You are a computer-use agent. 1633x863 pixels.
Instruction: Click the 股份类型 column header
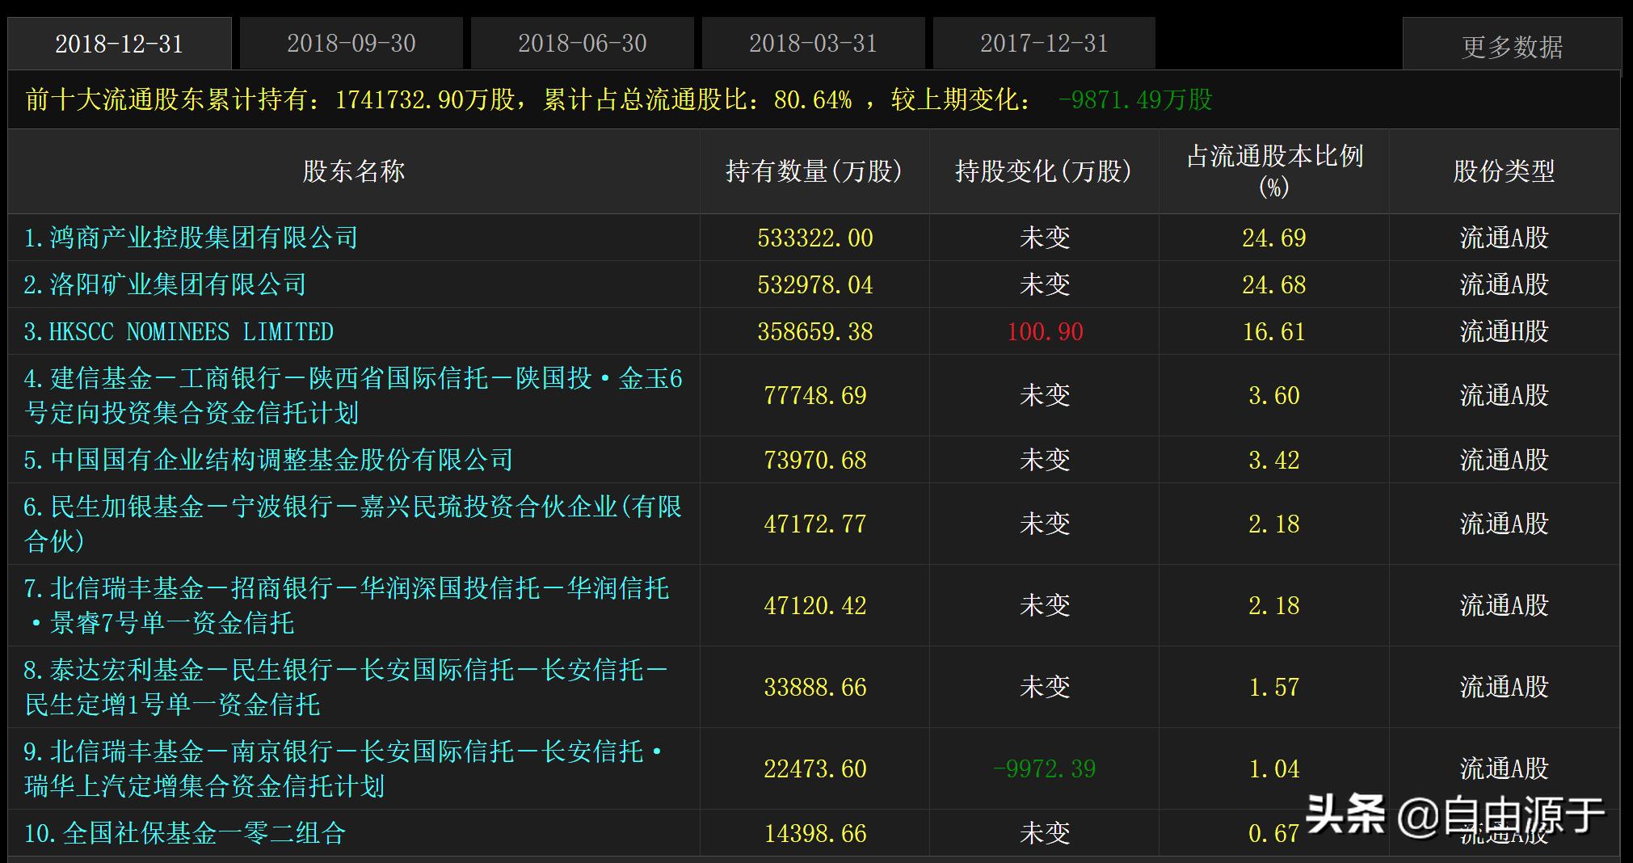(1505, 171)
